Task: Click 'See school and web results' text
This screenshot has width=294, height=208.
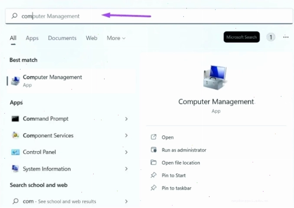Action: coord(67,201)
